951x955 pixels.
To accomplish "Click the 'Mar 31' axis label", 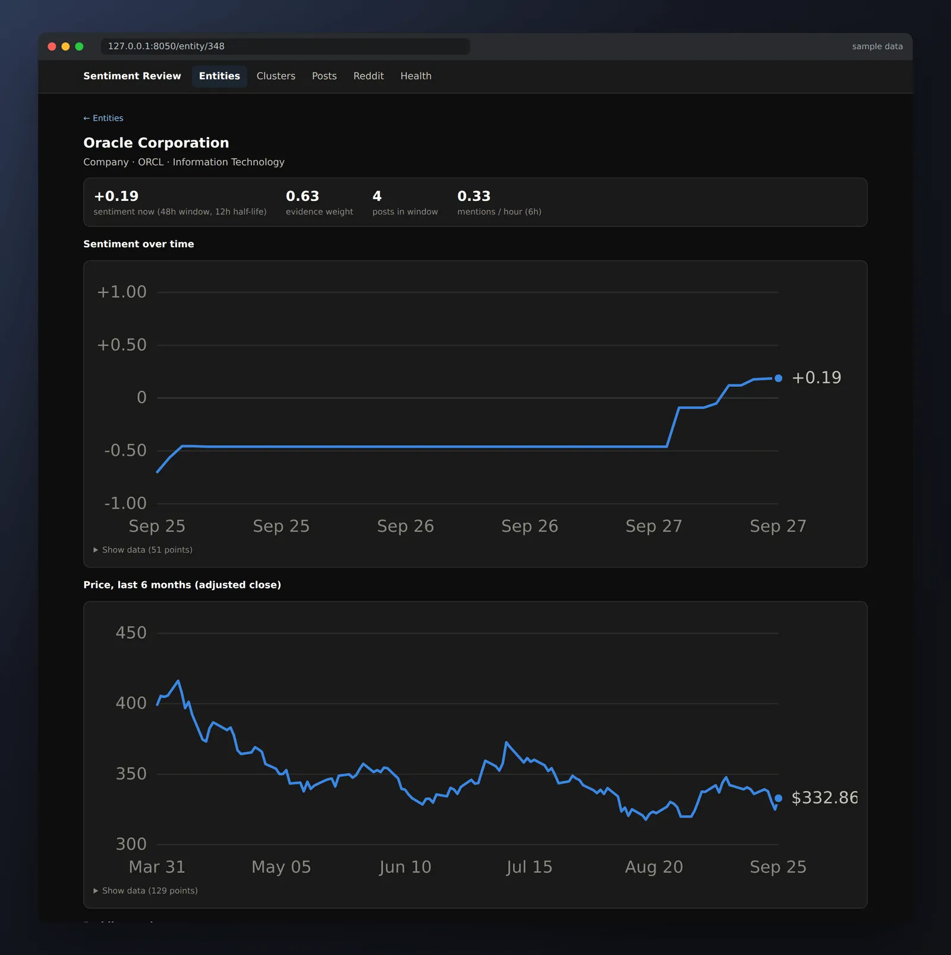I will 157,867.
